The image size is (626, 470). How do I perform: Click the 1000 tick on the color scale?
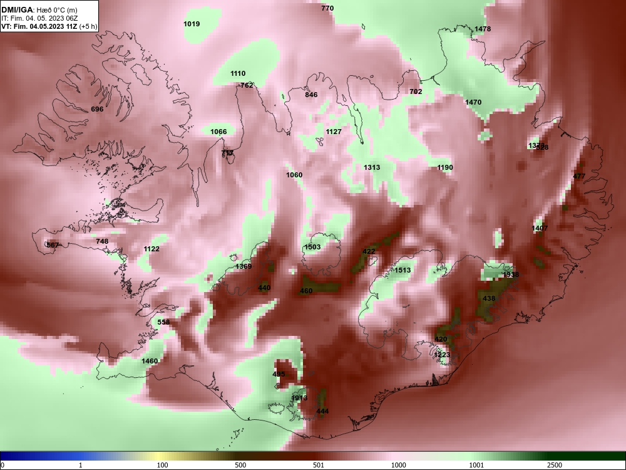[x=398, y=465]
